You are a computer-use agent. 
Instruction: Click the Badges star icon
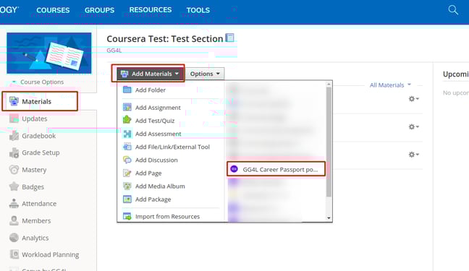[x=14, y=186]
